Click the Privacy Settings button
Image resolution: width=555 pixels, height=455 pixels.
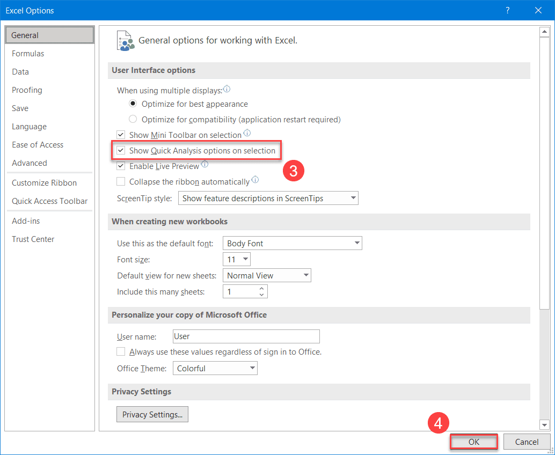click(152, 414)
